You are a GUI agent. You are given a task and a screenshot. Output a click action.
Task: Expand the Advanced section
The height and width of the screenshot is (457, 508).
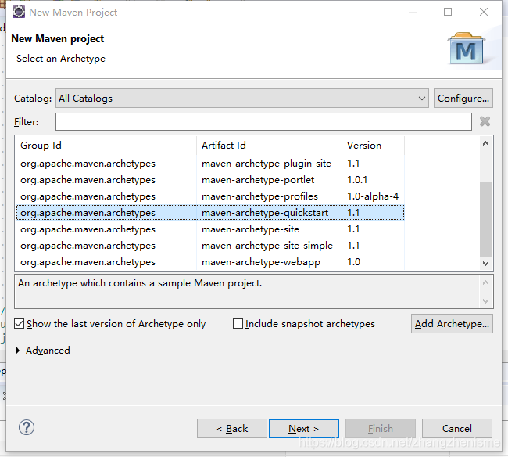18,351
